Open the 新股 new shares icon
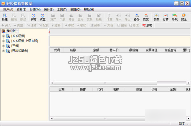 tap(99, 17)
